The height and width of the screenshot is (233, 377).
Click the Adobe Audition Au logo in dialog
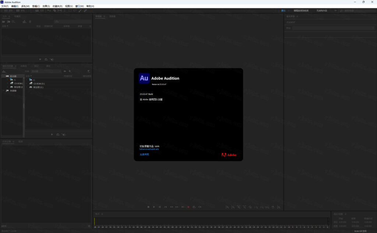pyautogui.click(x=144, y=78)
